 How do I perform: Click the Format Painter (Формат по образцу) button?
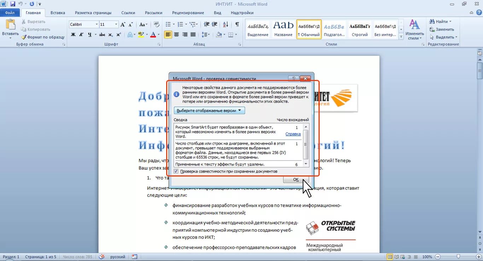(42, 37)
